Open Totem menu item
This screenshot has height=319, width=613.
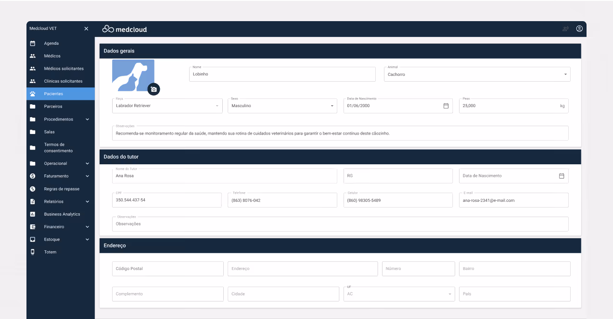tap(61, 252)
